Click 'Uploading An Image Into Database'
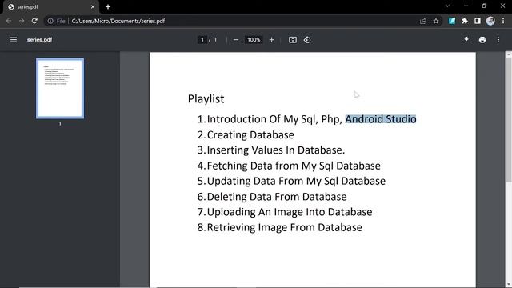This screenshot has width=512, height=288. pyautogui.click(x=290, y=212)
